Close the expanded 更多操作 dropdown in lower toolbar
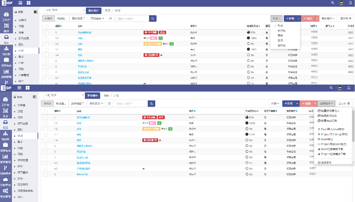 (326, 103)
